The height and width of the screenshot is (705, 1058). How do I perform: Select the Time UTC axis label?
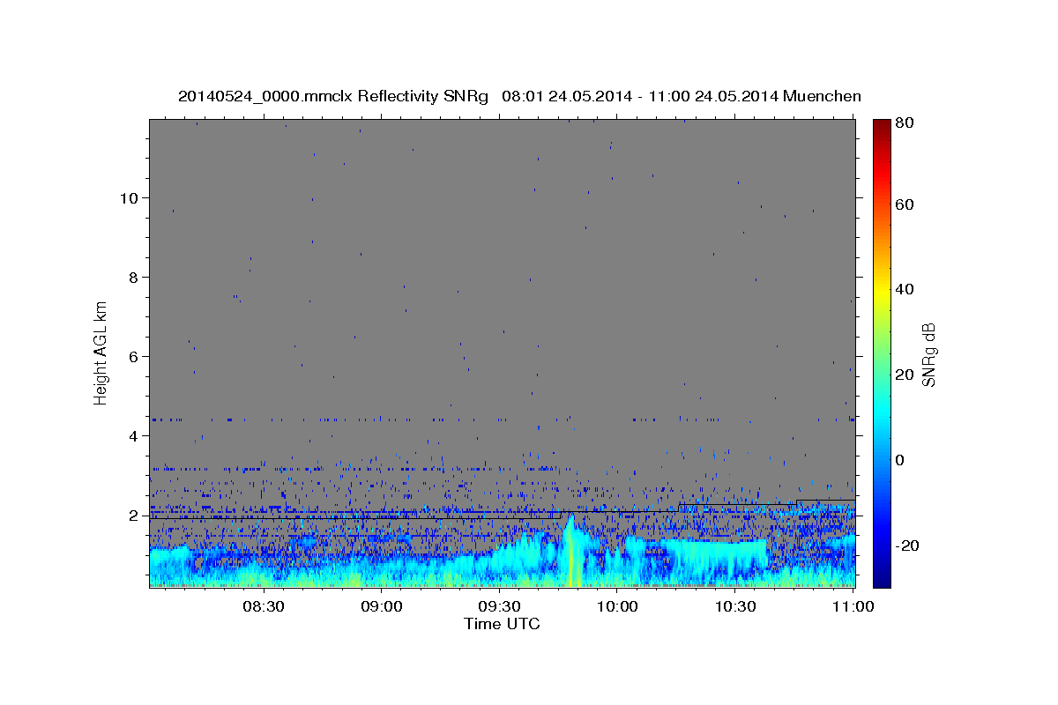pyautogui.click(x=502, y=624)
